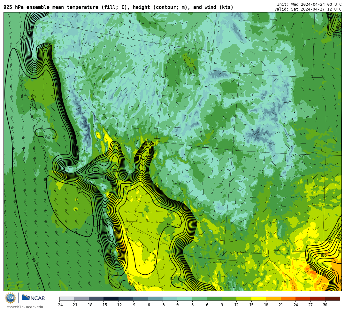Click the teal-gray swatch between -9 and -6
The width and height of the screenshot is (345, 311).
(140, 299)
